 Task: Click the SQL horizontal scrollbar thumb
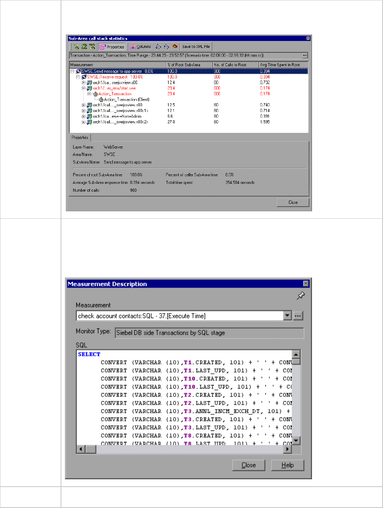coord(91,449)
